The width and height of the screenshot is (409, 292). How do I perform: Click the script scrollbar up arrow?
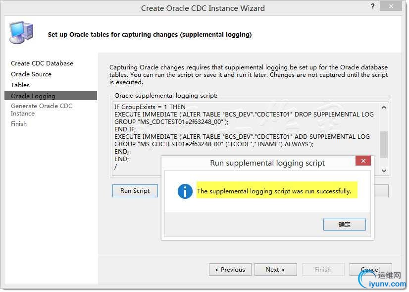tap(384, 108)
